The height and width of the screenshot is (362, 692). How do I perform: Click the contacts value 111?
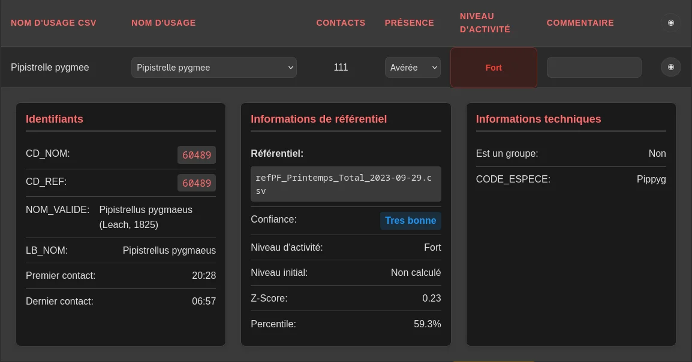(x=341, y=68)
